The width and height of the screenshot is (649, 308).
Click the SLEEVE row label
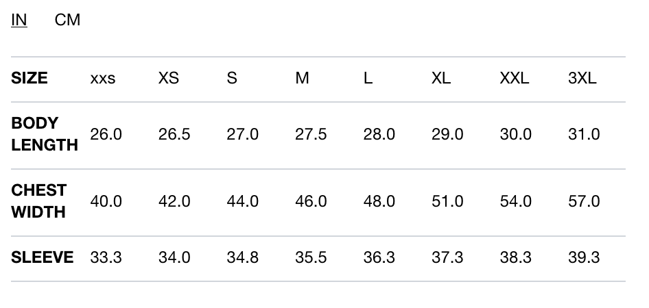click(43, 257)
